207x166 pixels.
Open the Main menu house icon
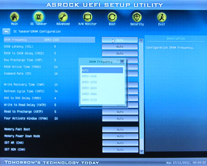coord(14,17)
